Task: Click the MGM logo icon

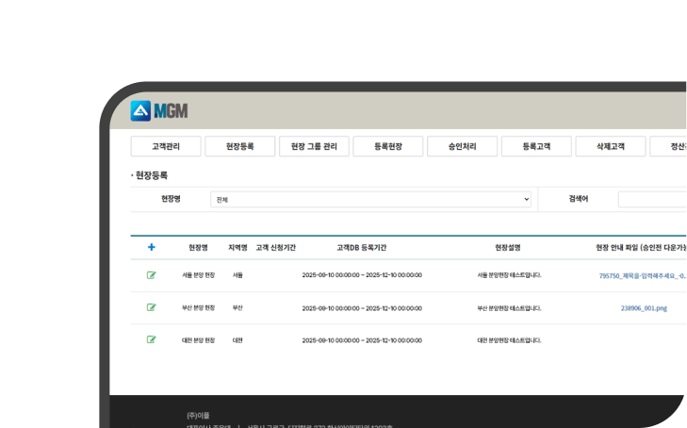Action: click(140, 111)
